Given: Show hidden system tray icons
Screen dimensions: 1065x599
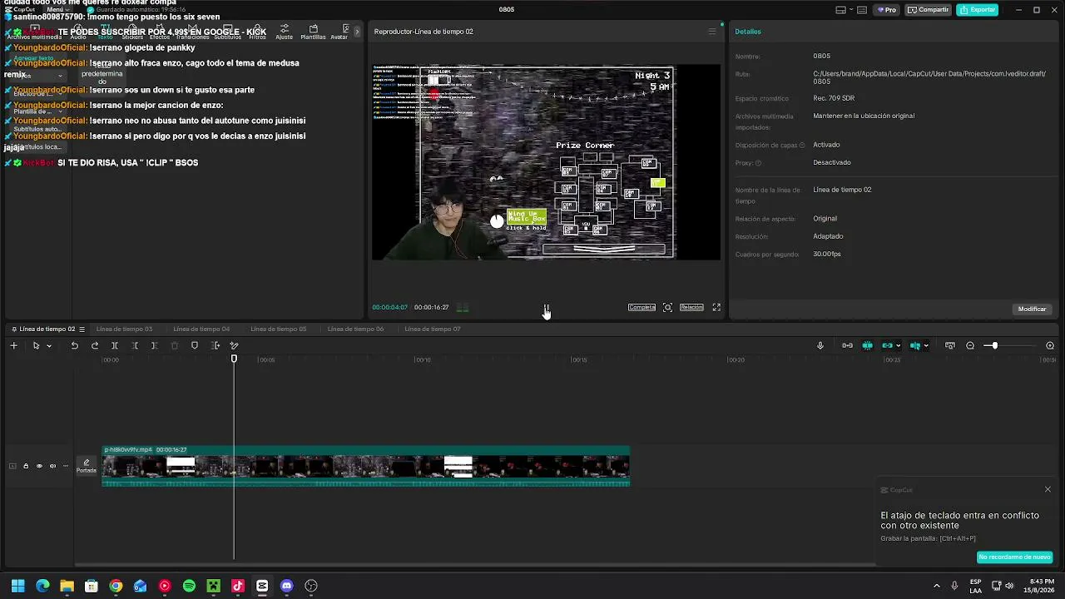Looking at the screenshot, I should (x=937, y=586).
